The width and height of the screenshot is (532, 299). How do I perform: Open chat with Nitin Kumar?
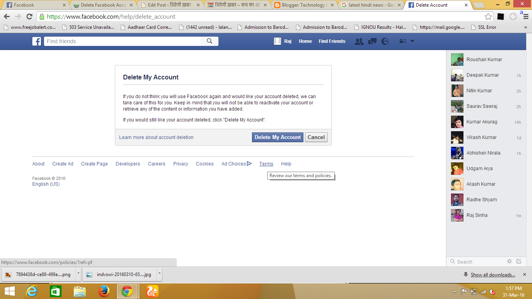point(486,91)
